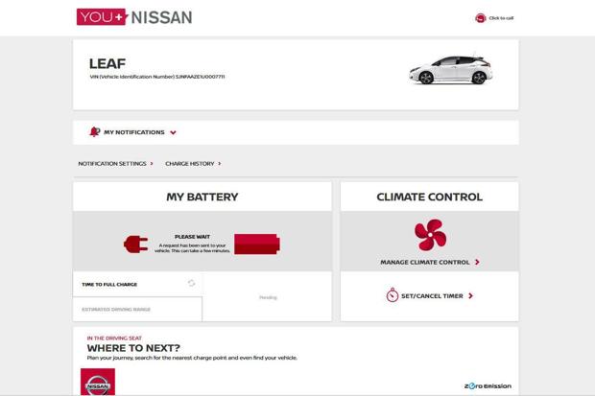Image resolution: width=595 pixels, height=396 pixels.
Task: Click the Where to Next? heading
Action: (133, 348)
